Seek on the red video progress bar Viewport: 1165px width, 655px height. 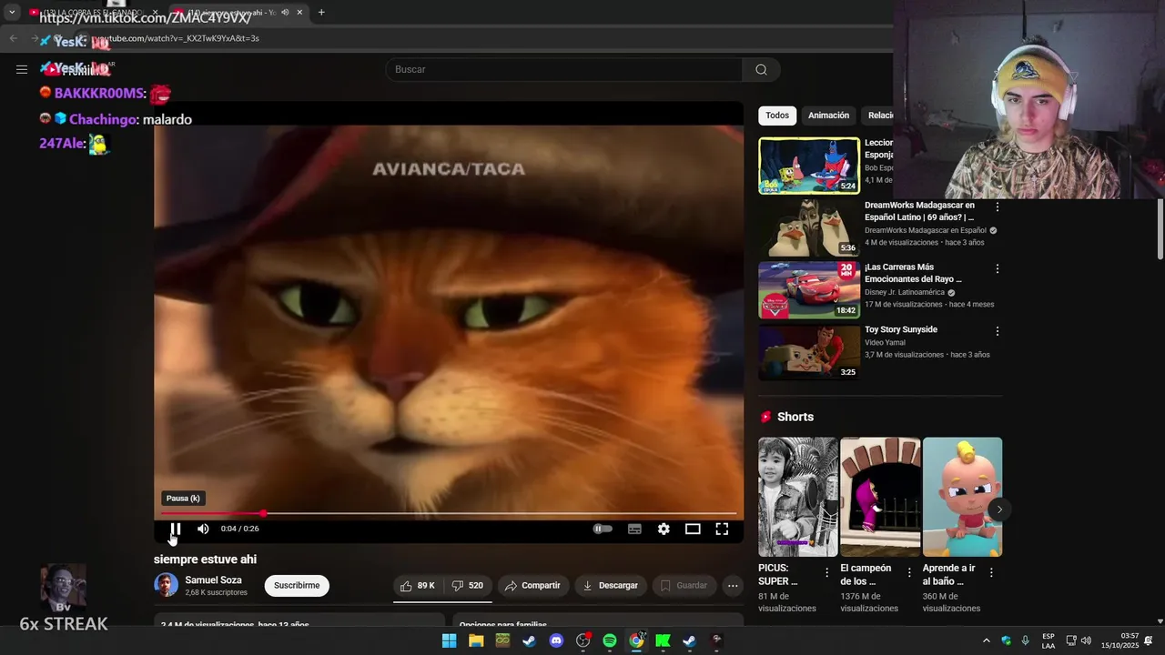click(449, 514)
